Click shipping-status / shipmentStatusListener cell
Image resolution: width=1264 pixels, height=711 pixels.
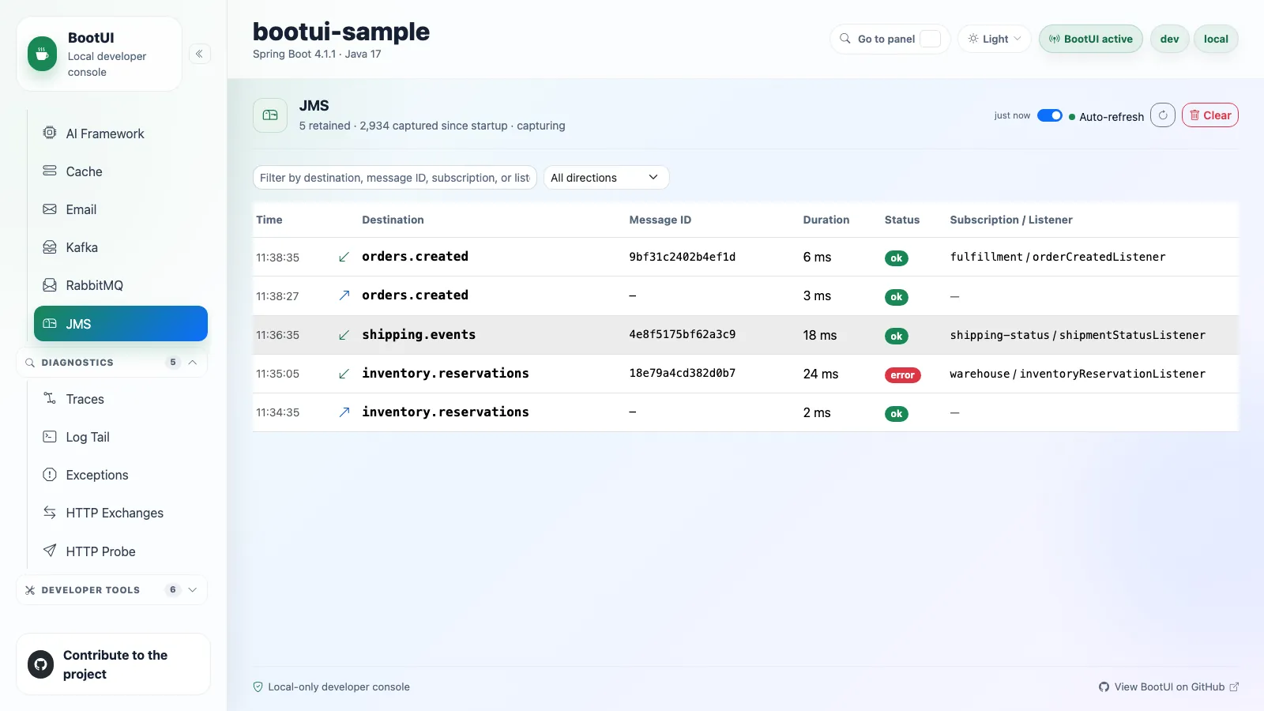pos(1078,335)
